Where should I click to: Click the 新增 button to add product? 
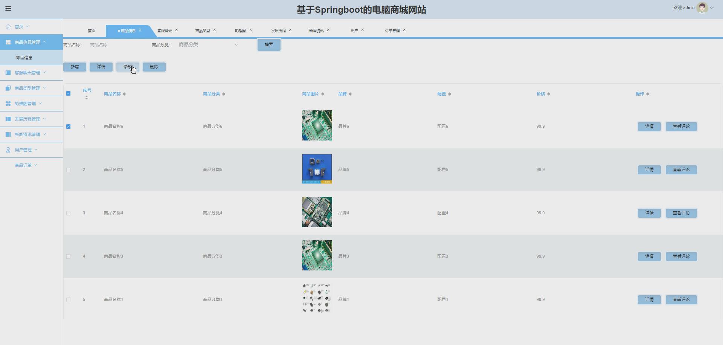click(75, 67)
